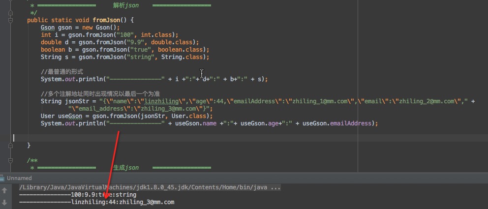
Task: Click the //最普通的形式 comment
Action: click(62, 72)
